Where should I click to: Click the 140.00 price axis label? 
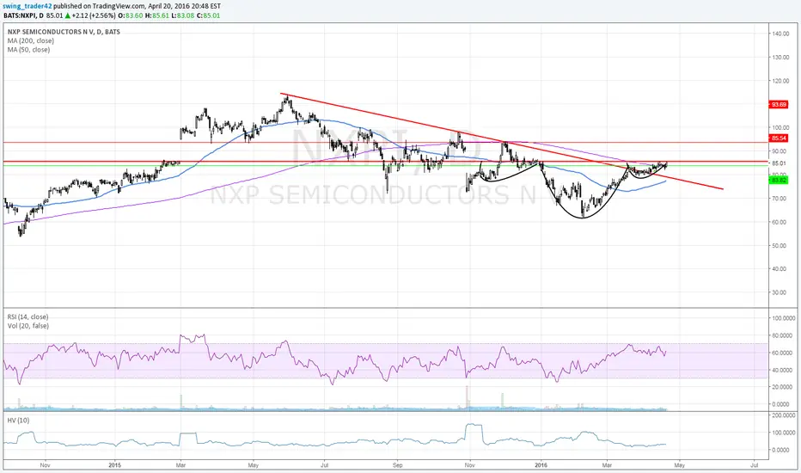point(780,34)
